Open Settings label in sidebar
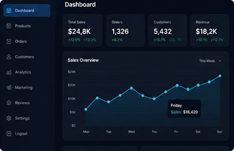The height and width of the screenshot is (151, 234). [x=22, y=118]
